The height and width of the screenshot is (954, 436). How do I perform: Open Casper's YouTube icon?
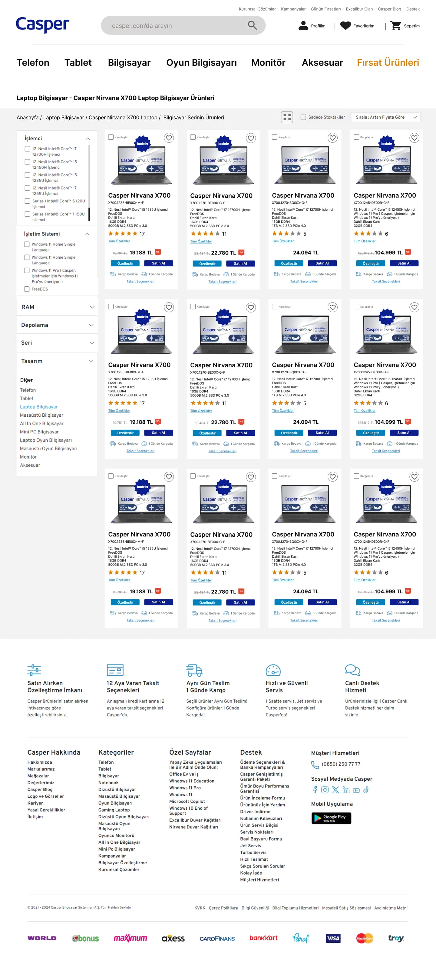pyautogui.click(x=356, y=790)
